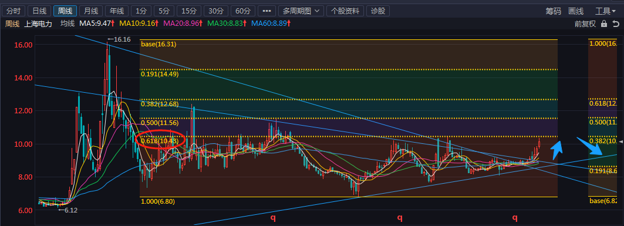Click the 16.00 price axis label
The width and height of the screenshot is (624, 226).
(23, 45)
